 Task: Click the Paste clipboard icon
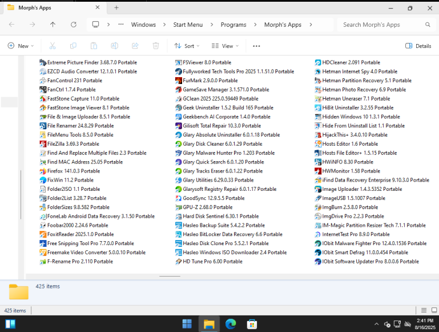(94, 46)
